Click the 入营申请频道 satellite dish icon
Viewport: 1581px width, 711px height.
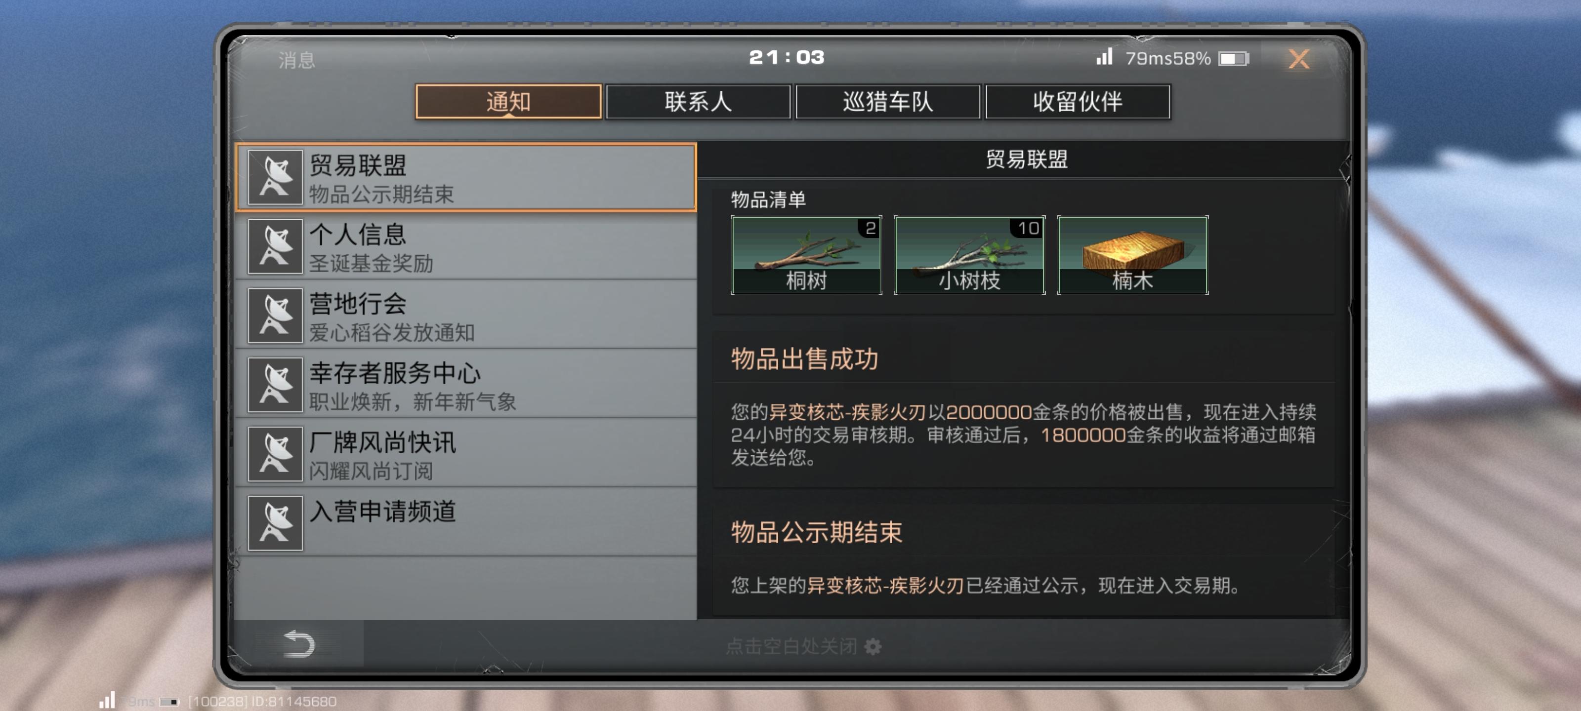click(275, 523)
